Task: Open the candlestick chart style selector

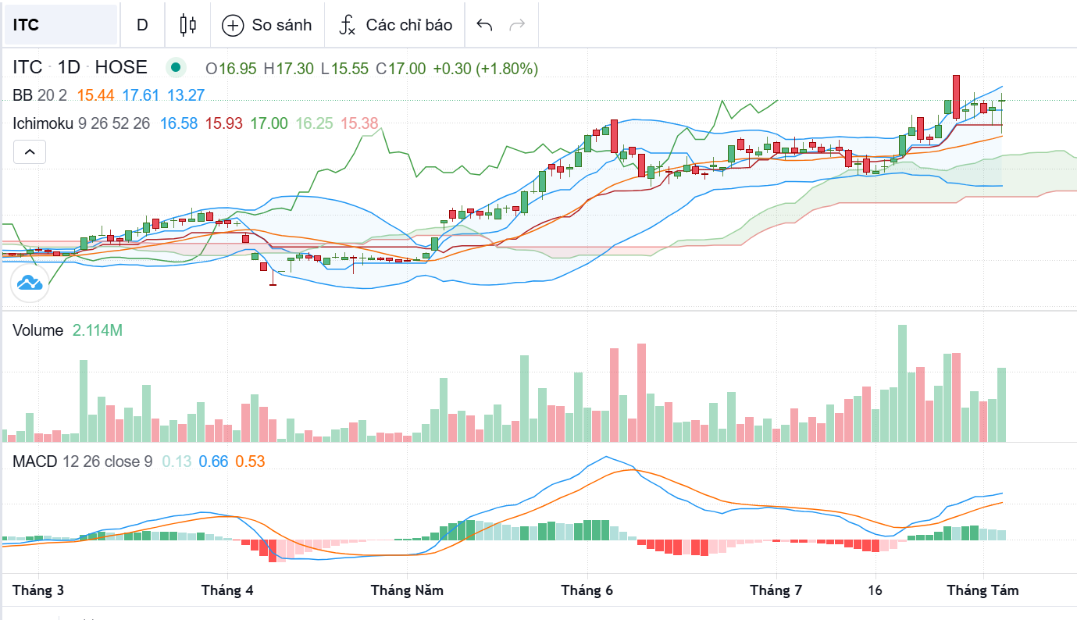Action: tap(187, 25)
